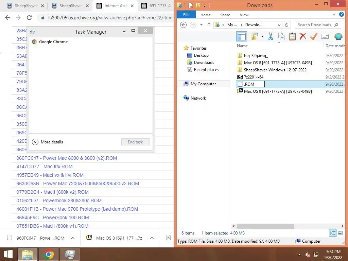348x261 pixels.
Task: Switch to details view icon in status bar
Action: click(x=333, y=233)
